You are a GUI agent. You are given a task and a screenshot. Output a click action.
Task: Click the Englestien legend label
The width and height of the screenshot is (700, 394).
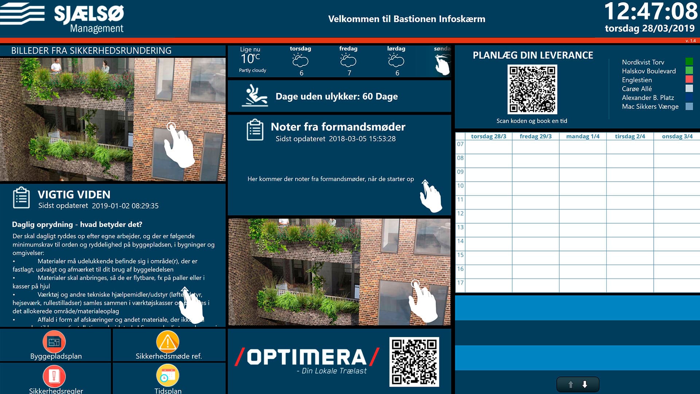637,80
